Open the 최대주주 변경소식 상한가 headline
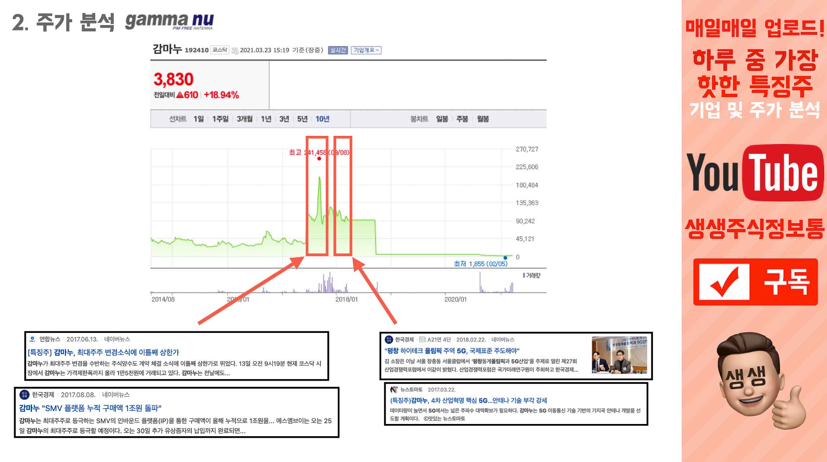 point(104,352)
